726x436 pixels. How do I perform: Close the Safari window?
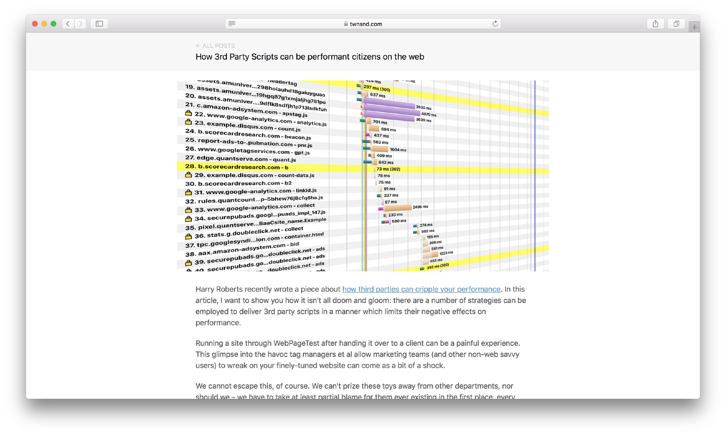click(x=35, y=24)
